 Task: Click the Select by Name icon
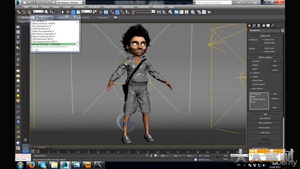tap(51, 12)
